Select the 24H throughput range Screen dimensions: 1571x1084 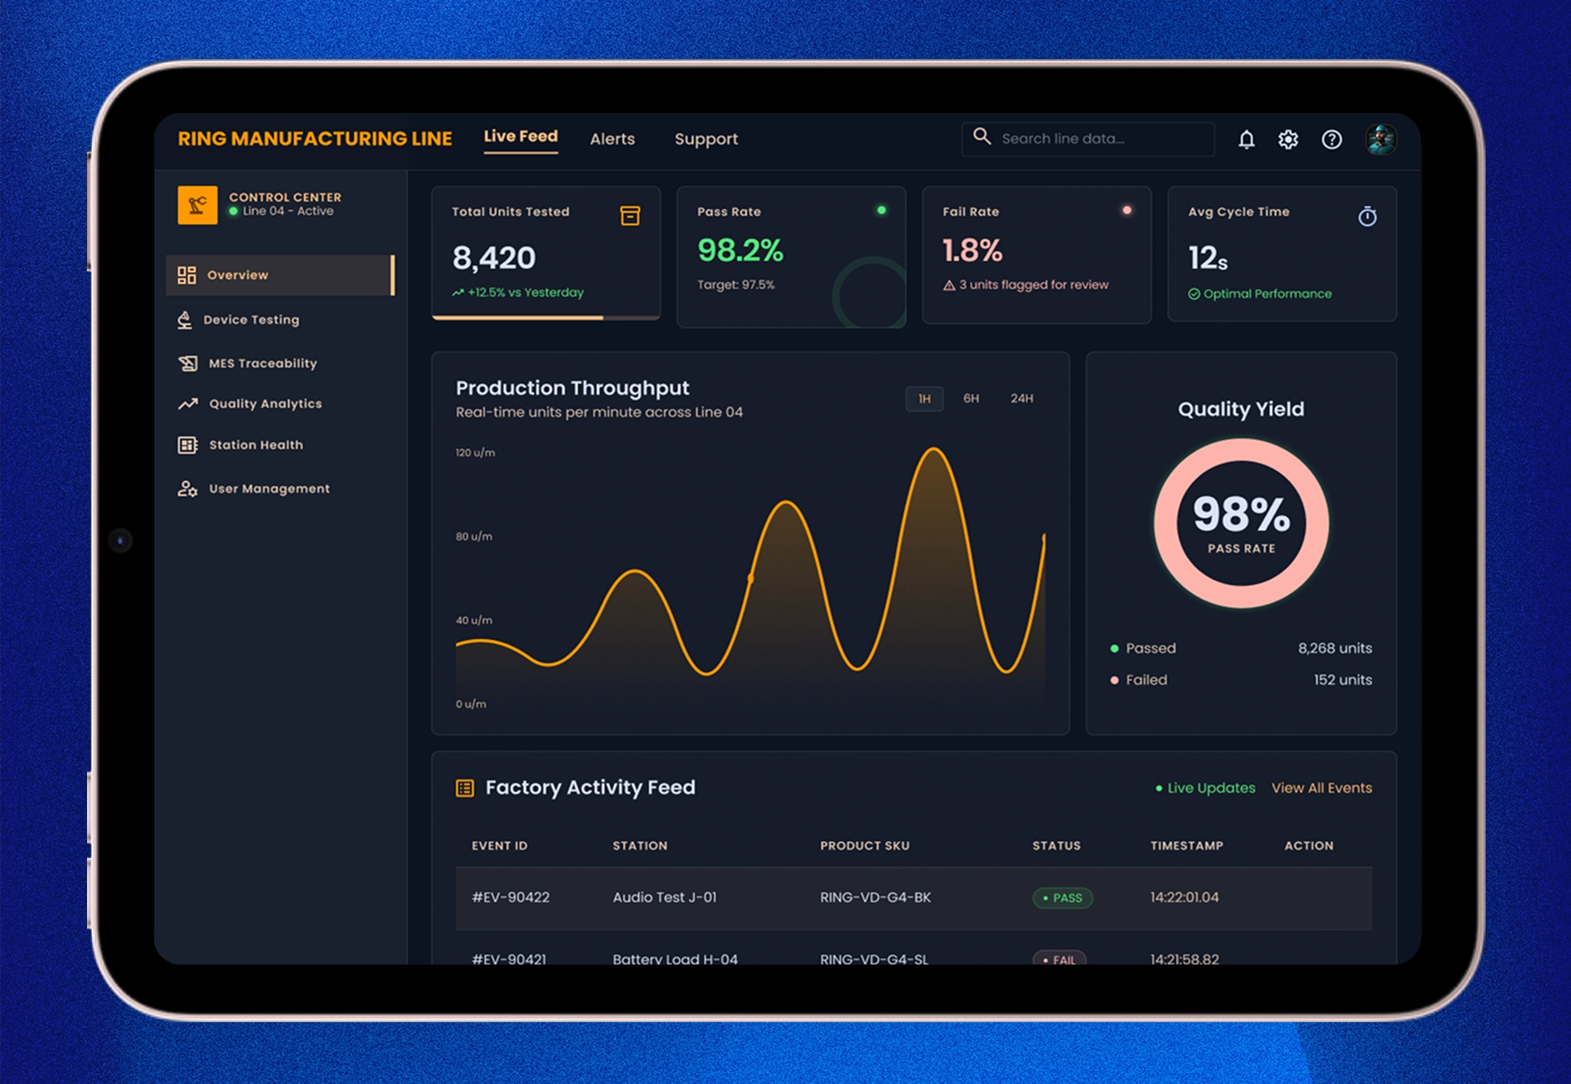pos(1022,399)
